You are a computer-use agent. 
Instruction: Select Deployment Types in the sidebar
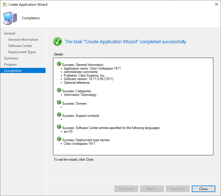[22, 52]
